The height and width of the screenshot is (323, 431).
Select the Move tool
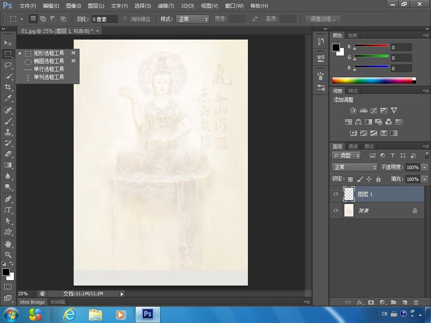coord(8,43)
